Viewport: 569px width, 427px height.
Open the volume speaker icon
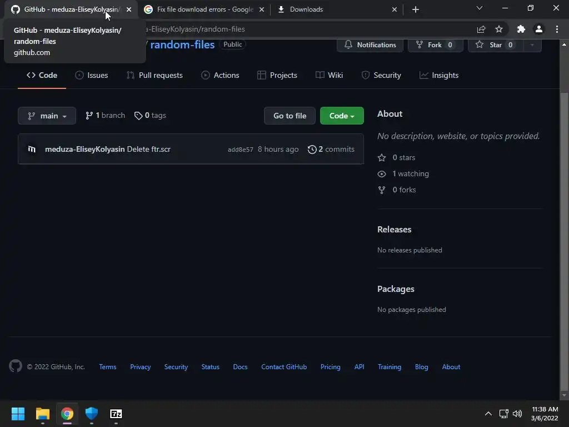click(x=517, y=414)
